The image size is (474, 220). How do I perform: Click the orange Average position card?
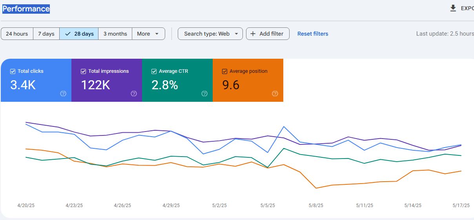pos(248,80)
